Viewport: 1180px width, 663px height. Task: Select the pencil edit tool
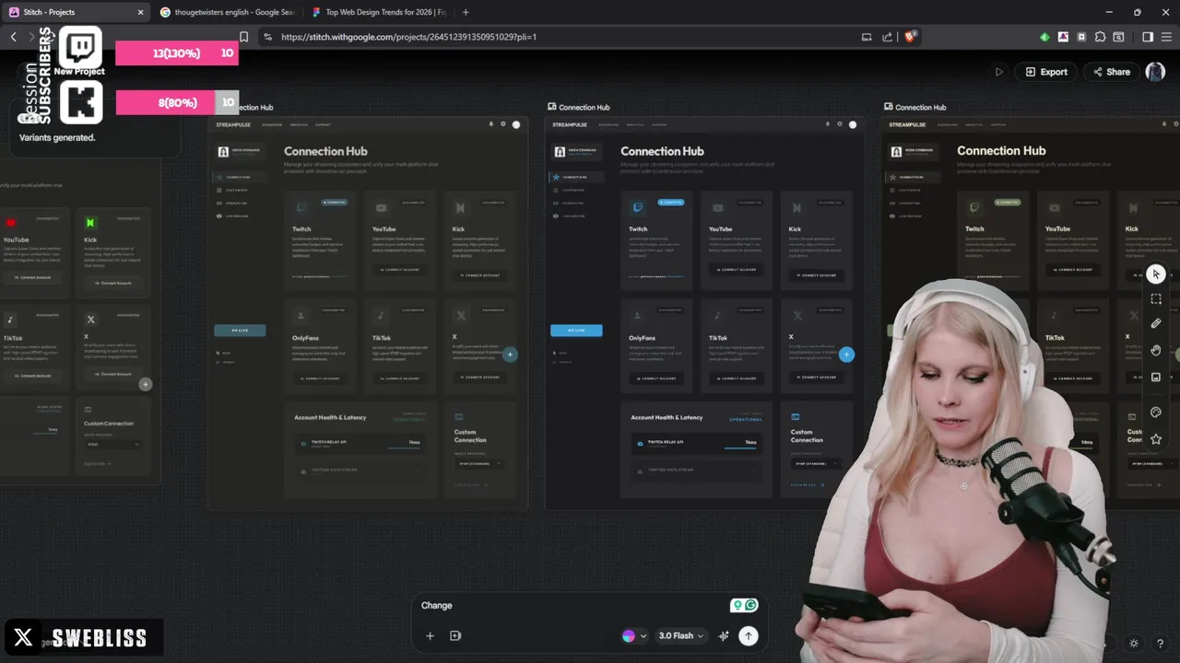1156,324
